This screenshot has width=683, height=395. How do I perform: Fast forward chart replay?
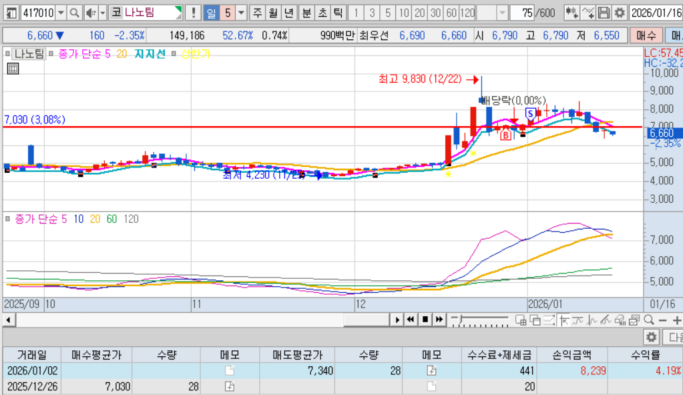(439, 320)
